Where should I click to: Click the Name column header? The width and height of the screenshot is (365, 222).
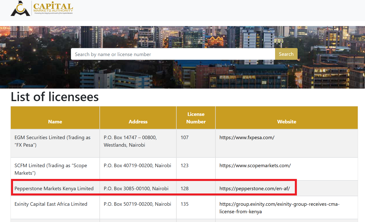point(55,122)
